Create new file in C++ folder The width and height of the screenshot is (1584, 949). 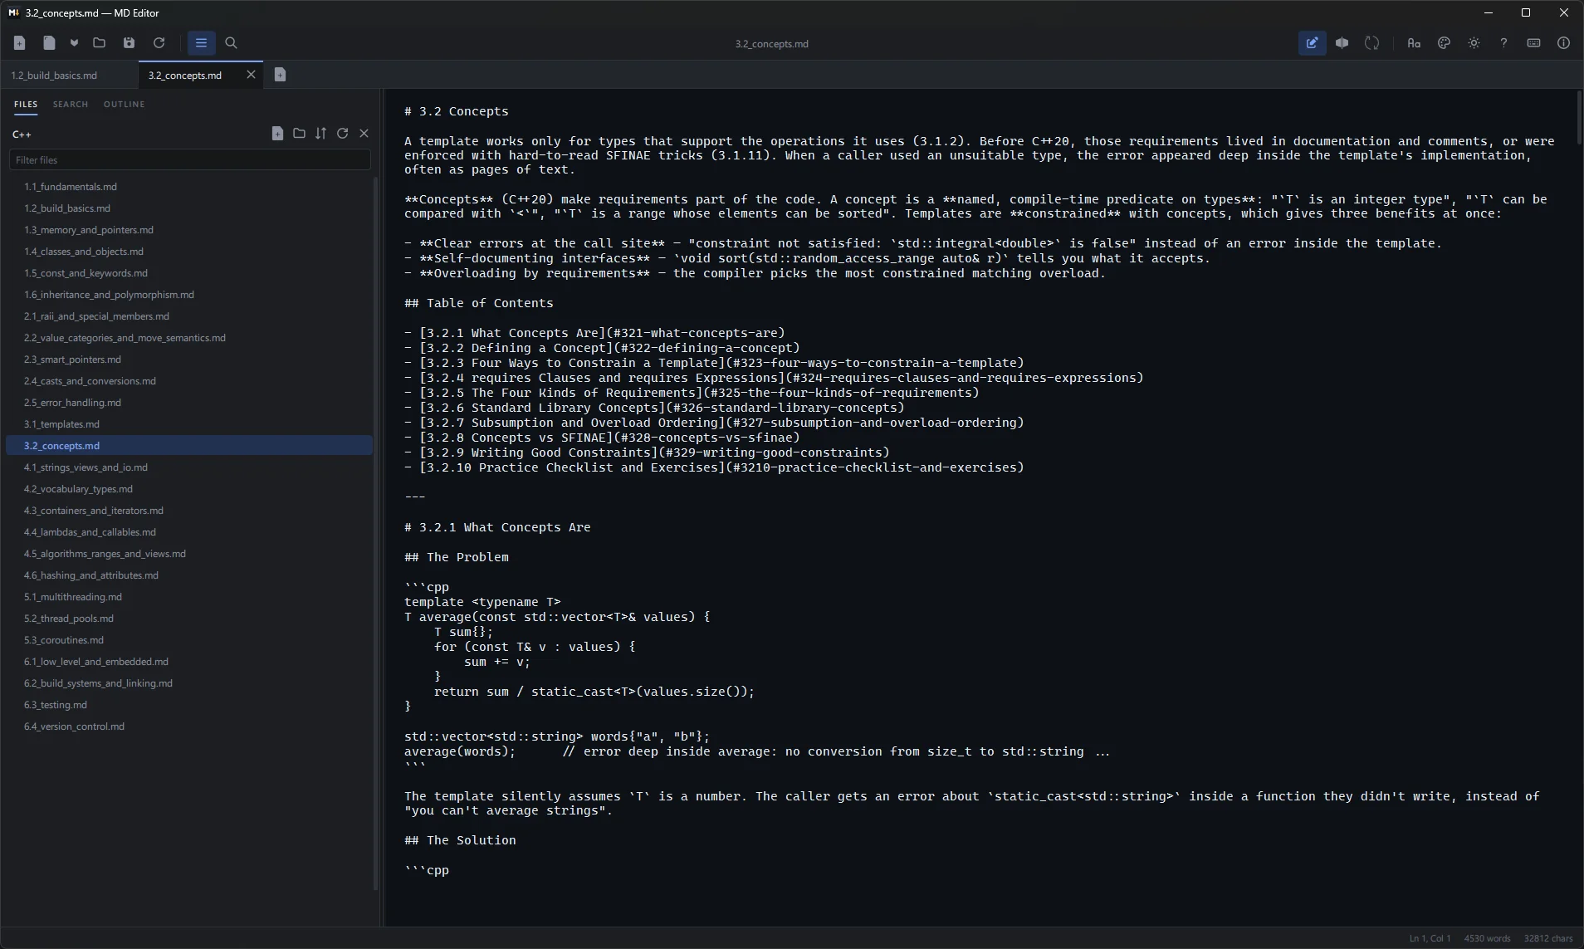[x=277, y=134]
